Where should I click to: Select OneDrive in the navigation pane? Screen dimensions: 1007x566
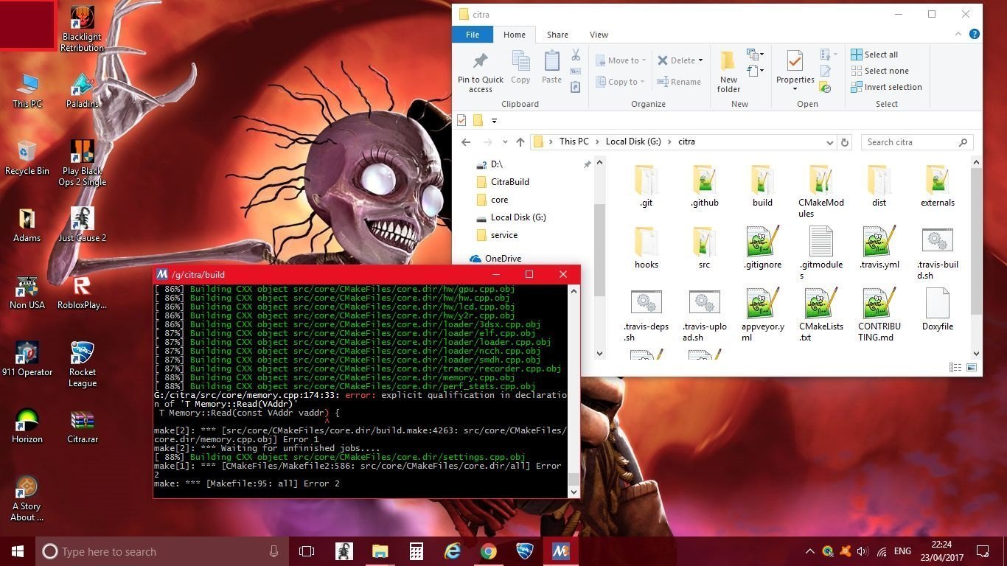tap(495, 259)
